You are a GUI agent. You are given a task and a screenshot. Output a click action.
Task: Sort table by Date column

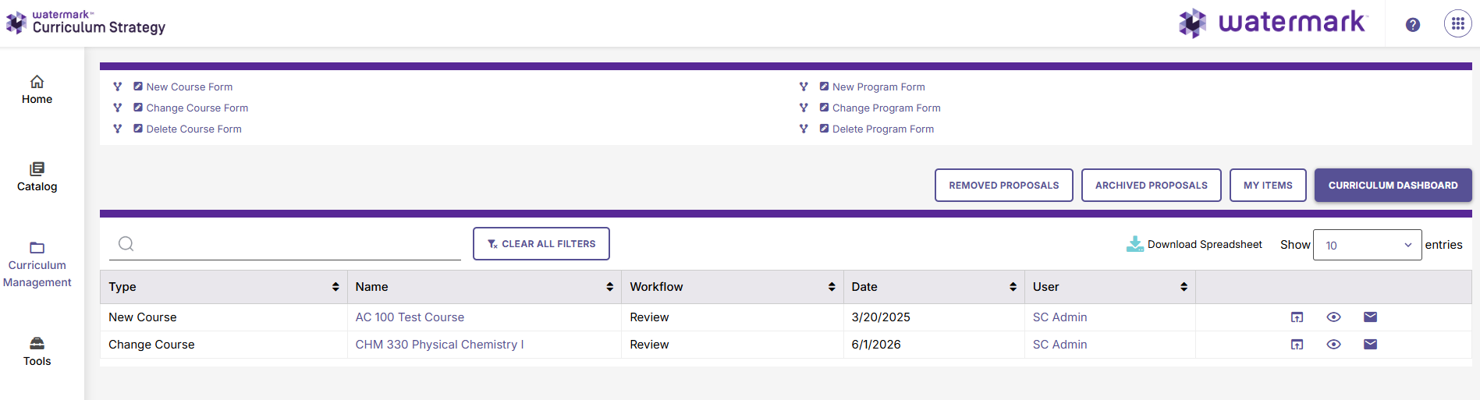point(1013,287)
